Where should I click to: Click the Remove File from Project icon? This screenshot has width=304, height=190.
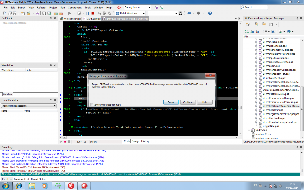pyautogui.click(x=61, y=13)
